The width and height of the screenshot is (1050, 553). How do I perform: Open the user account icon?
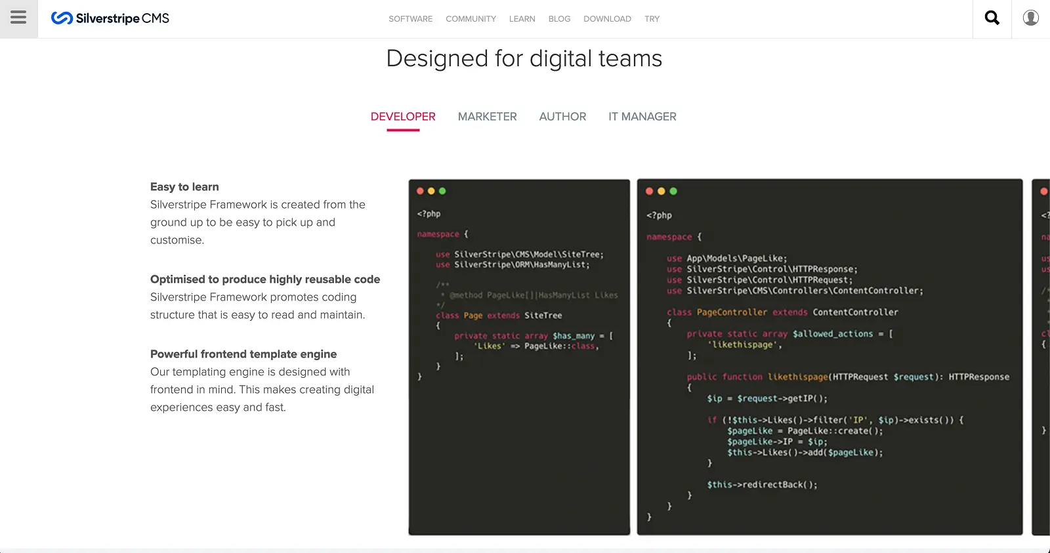pos(1031,18)
